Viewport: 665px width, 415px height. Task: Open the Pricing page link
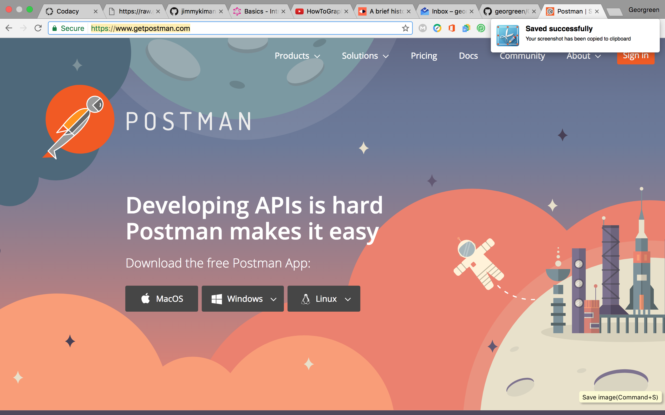tap(423, 56)
